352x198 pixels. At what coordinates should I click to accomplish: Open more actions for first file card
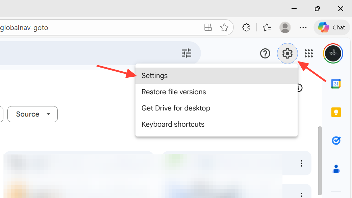pos(301,164)
